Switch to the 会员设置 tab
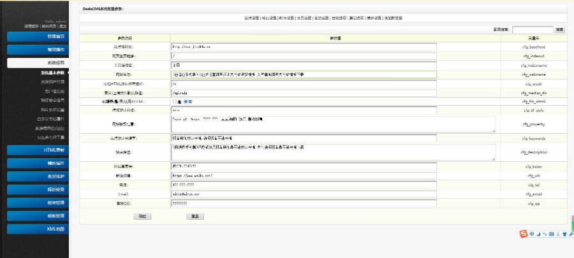 click(x=304, y=18)
